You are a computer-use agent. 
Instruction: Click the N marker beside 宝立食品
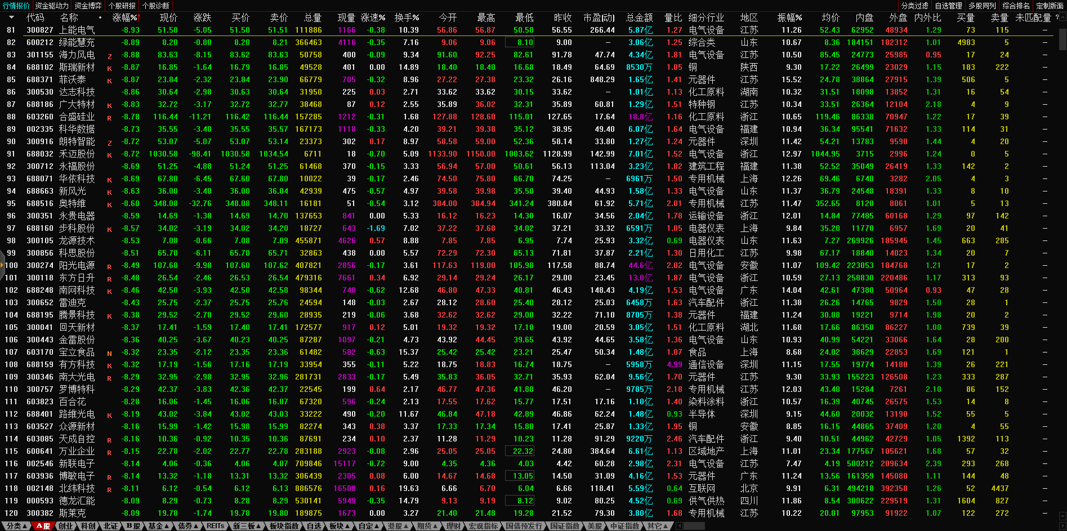pyautogui.click(x=109, y=354)
